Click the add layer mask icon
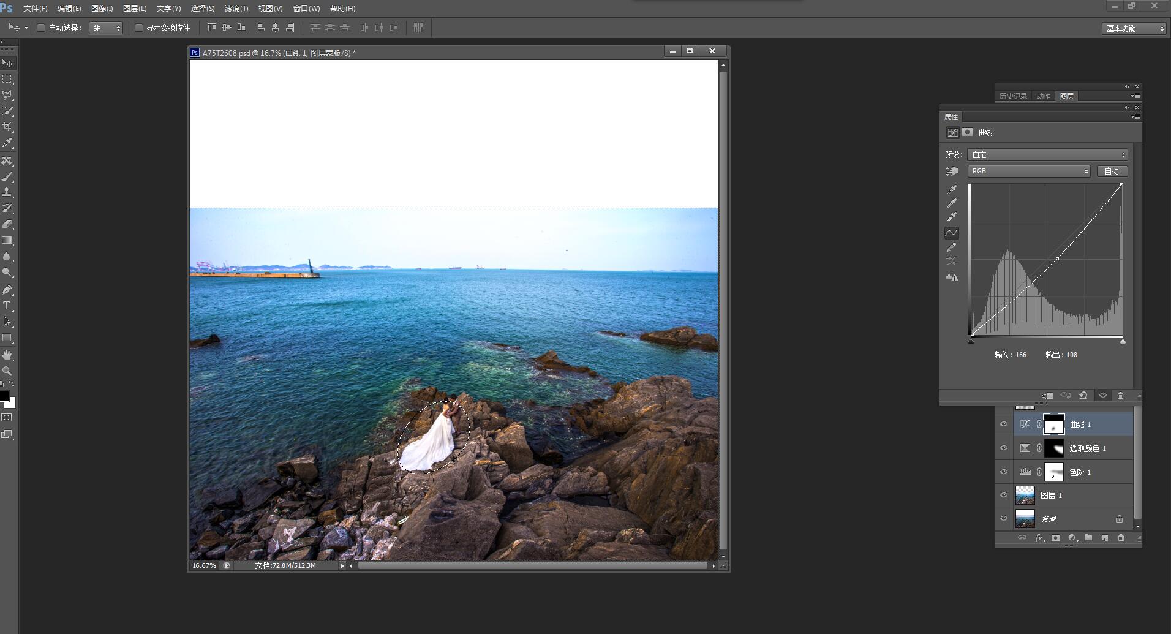Screen dimensions: 1171x634 (x=1055, y=538)
